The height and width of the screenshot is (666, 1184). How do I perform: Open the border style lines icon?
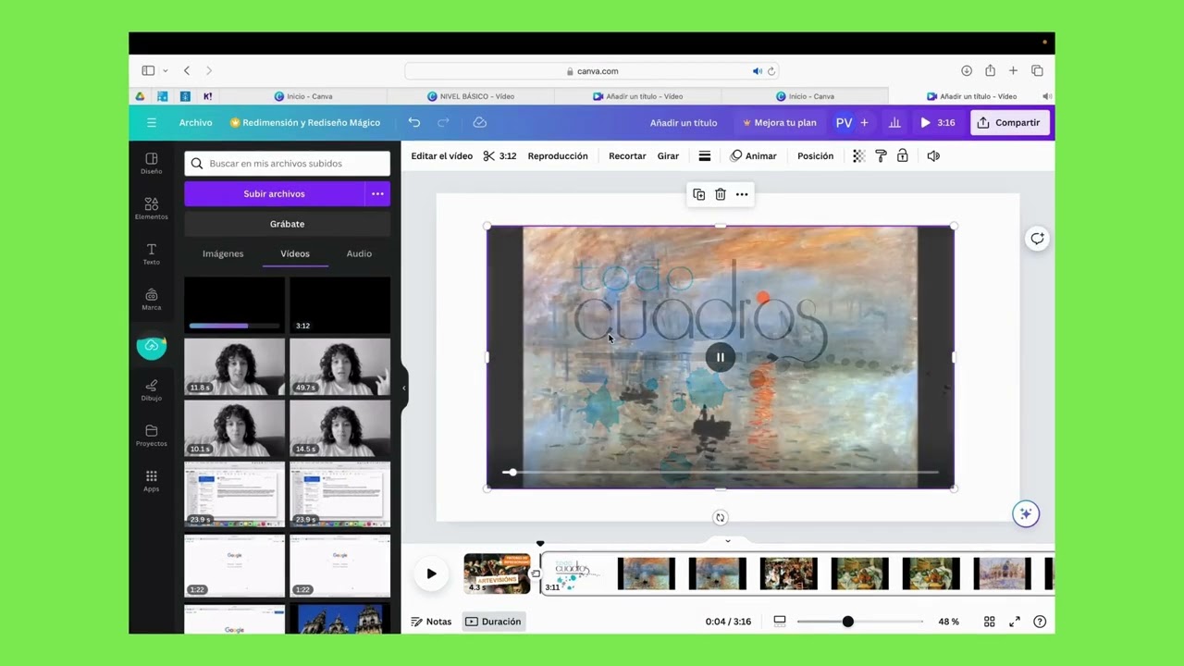coord(705,156)
